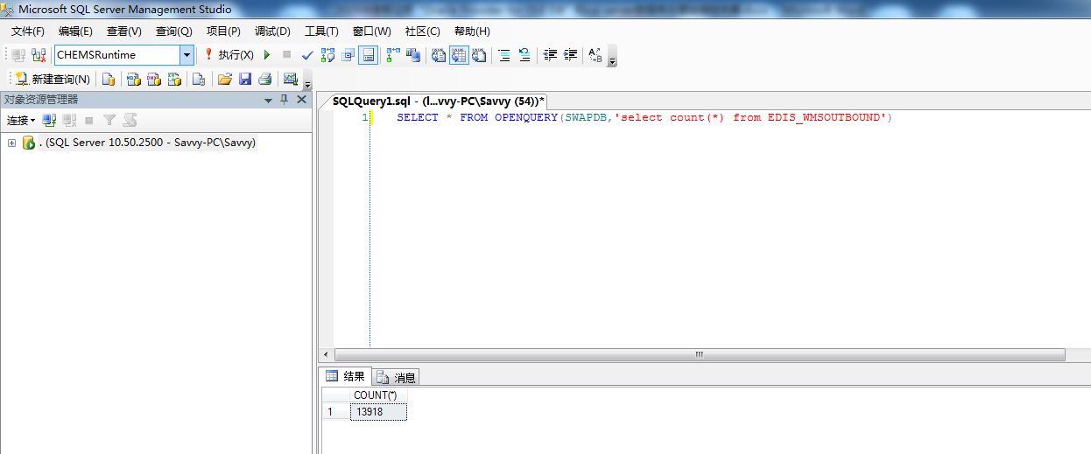Viewport: 1091px width, 454px height.
Task: Click the Print icon
Action: (x=264, y=79)
